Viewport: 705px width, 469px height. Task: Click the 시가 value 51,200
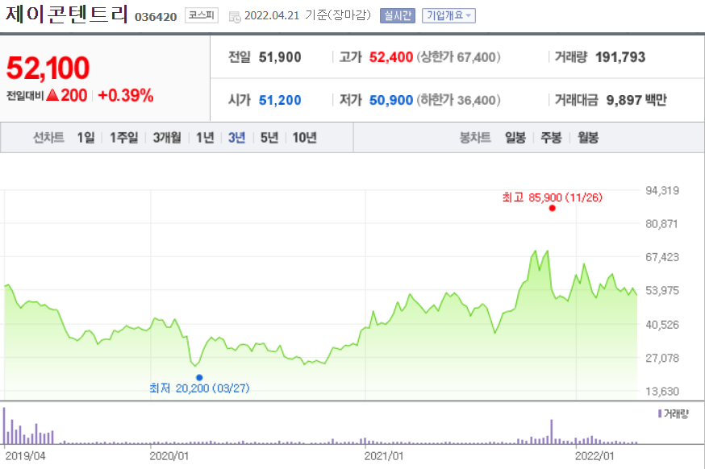[x=280, y=100]
